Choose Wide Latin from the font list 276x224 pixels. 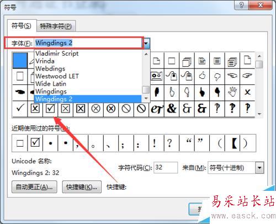tap(88, 84)
